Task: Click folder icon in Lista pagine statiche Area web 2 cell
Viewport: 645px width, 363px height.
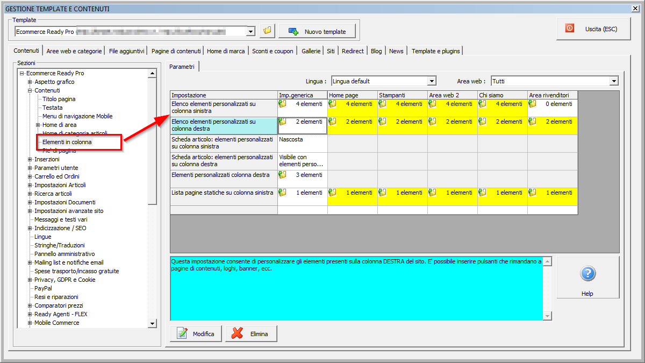Action: pos(433,193)
